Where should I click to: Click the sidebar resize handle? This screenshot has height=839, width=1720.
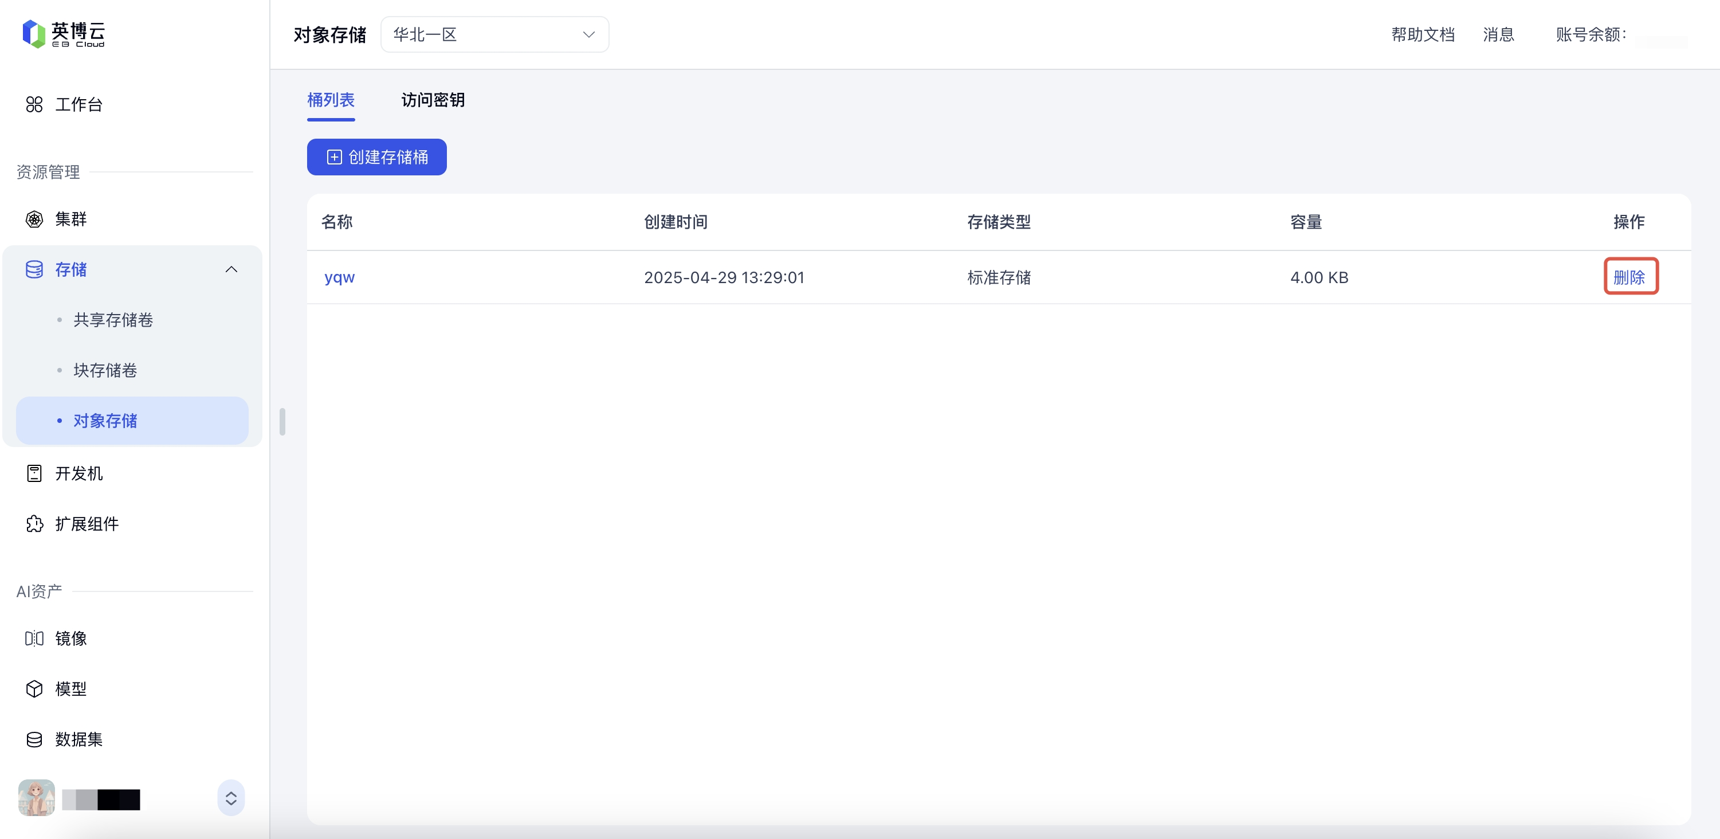click(282, 421)
